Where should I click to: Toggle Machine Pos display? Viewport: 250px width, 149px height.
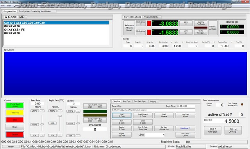(x=201, y=23)
